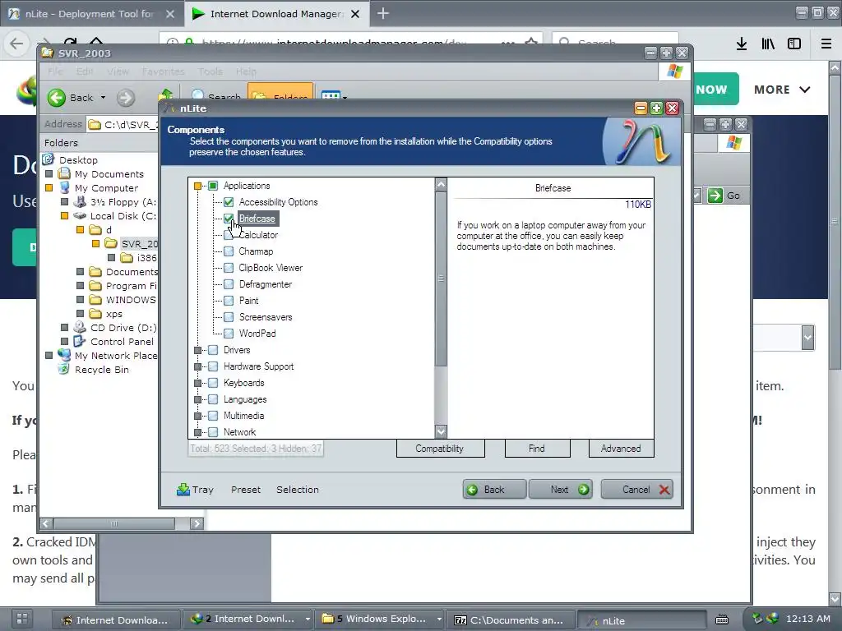Click the component tree vertical scrollbar thumb
Viewport: 842px width, 631px height.
point(441,279)
